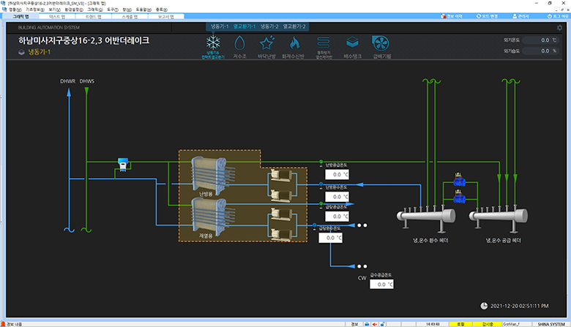This screenshot has width=571, height=327.
Task: Switch to the 트렌드 맵 tab
Action: point(93,16)
